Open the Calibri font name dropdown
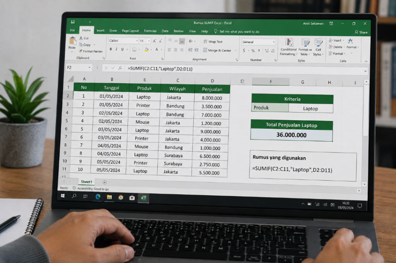The height and width of the screenshot is (263, 396). click(137, 41)
